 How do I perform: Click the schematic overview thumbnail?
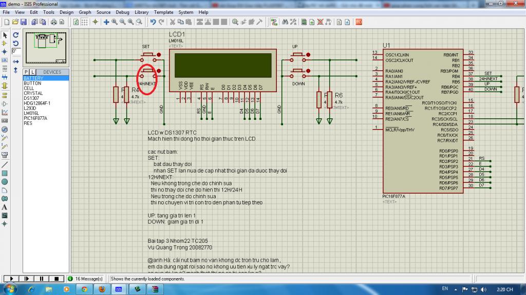[x=46, y=46]
